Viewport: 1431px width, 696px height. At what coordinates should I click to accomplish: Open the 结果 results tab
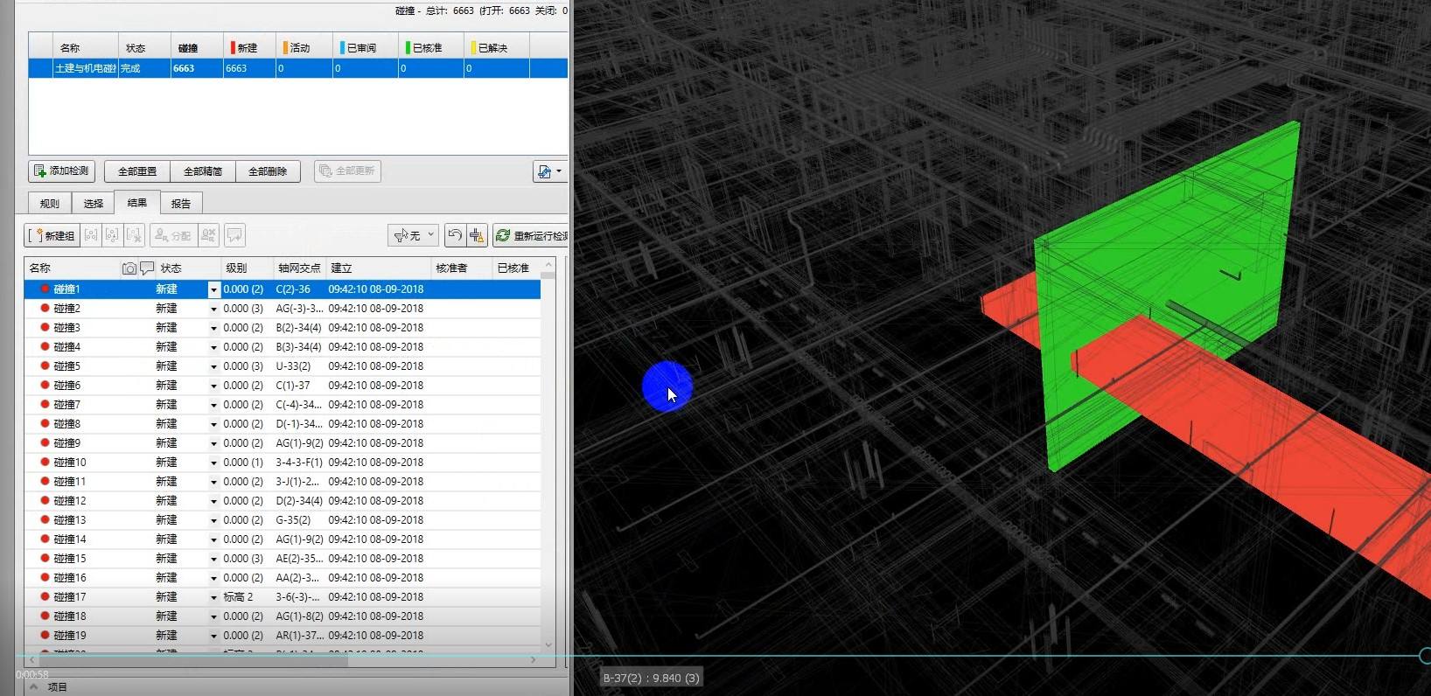pos(137,203)
